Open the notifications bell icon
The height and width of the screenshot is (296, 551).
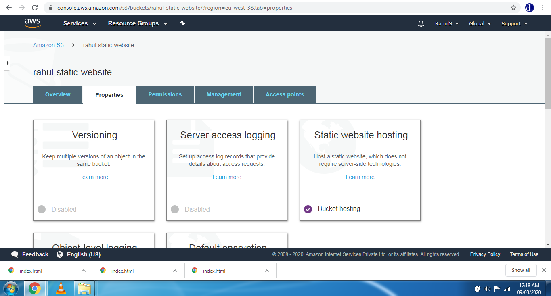[x=421, y=24]
